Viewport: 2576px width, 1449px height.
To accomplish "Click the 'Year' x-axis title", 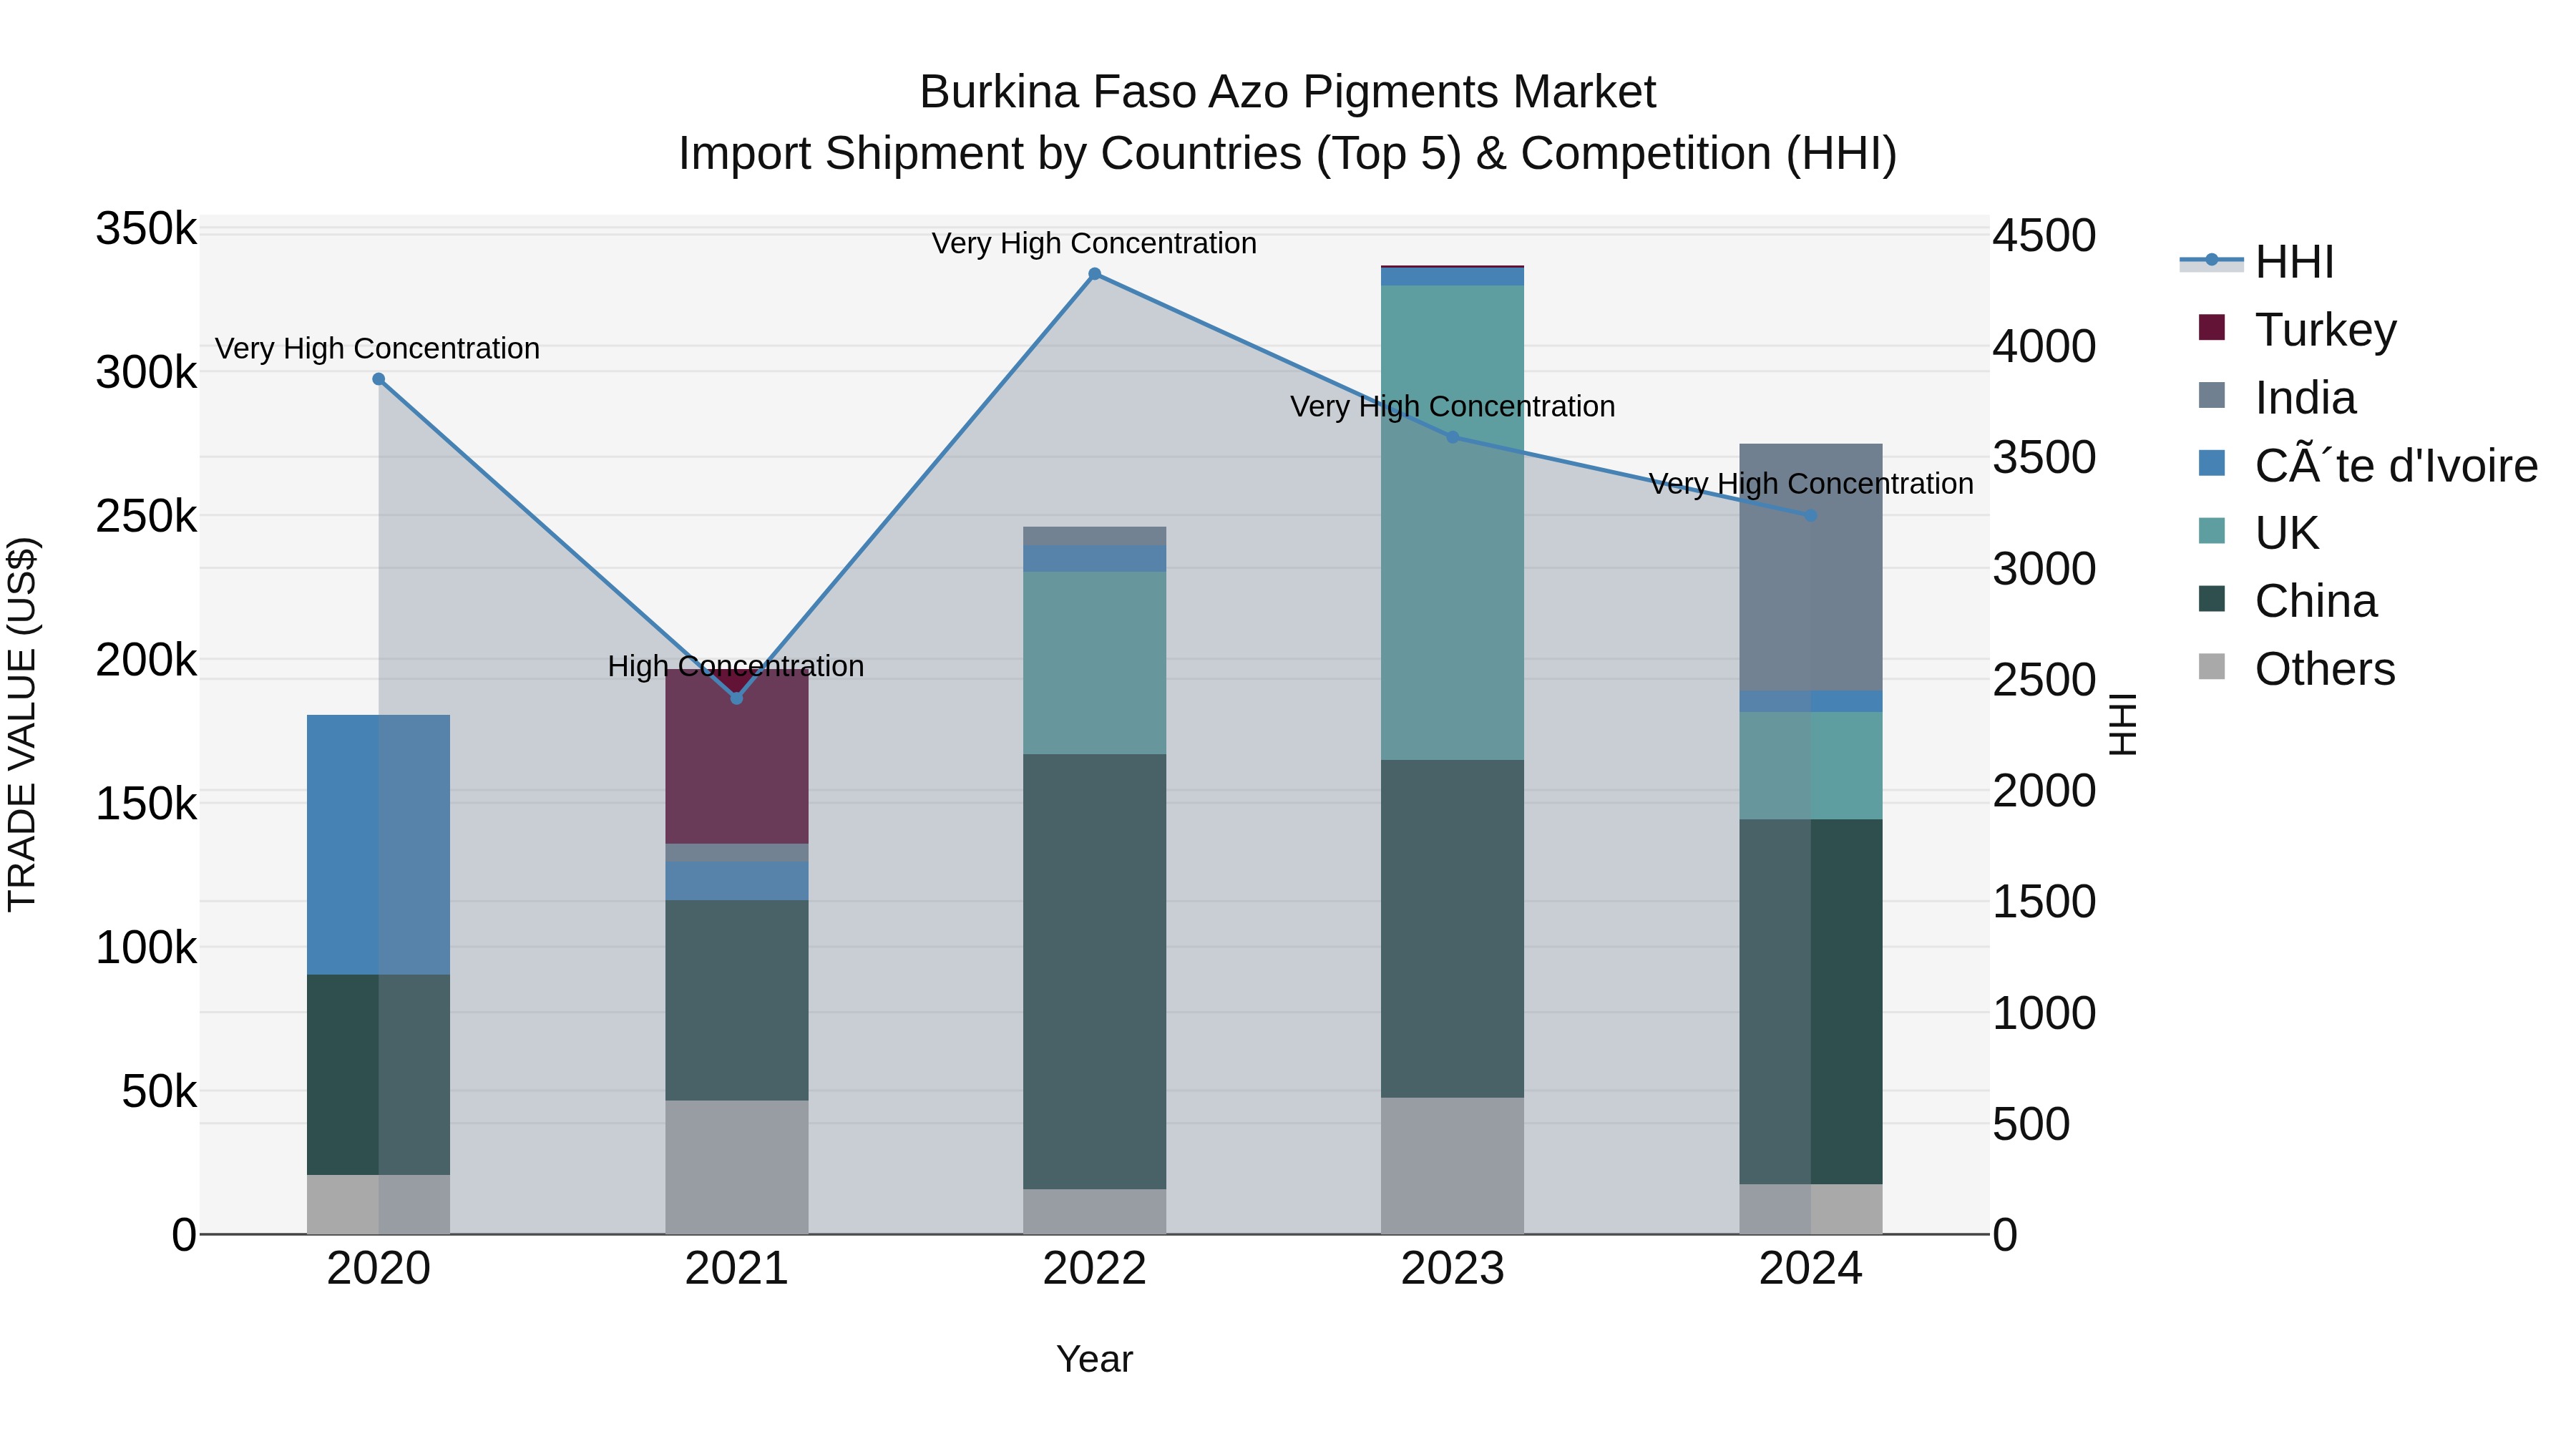I will pyautogui.click(x=1095, y=1359).
